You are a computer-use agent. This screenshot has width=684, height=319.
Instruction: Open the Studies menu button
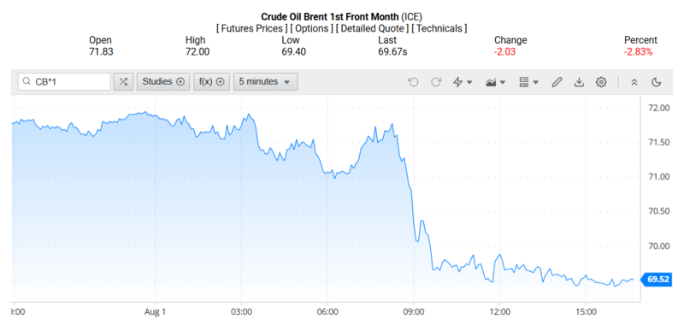[163, 81]
